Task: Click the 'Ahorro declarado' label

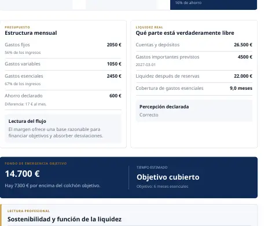Action: pos(24,96)
